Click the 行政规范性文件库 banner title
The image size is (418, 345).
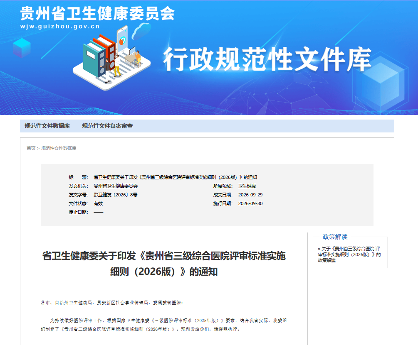(267, 59)
